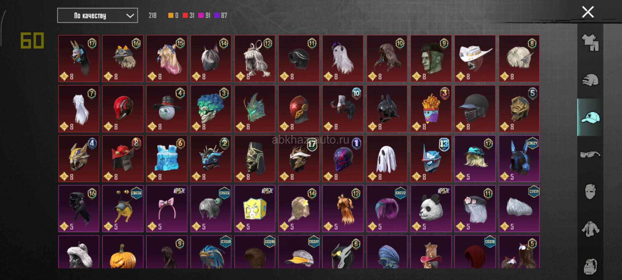Open the face mask category icon
The height and width of the screenshot is (280, 622).
pos(590,192)
